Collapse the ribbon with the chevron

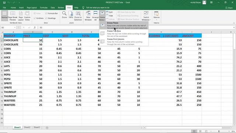[234, 23]
